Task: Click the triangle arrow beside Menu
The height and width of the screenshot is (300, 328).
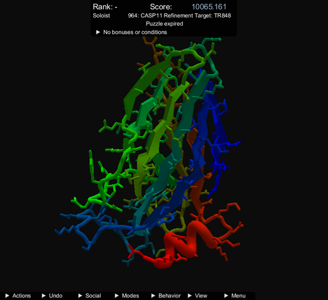Action: coord(226,296)
